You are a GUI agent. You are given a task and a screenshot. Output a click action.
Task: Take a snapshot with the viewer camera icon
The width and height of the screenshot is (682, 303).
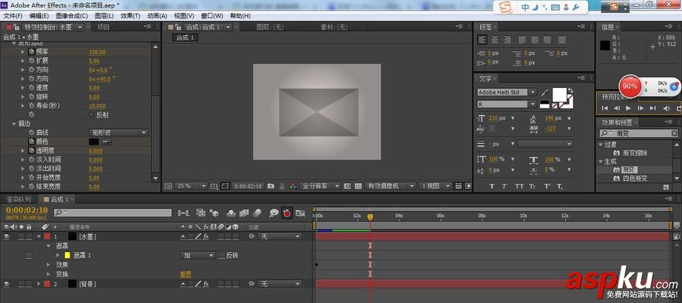[x=271, y=186]
